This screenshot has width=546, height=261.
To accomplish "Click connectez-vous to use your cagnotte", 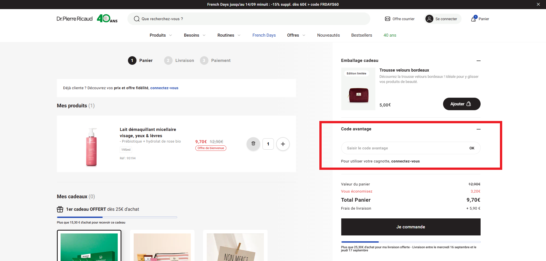I will coord(405,161).
